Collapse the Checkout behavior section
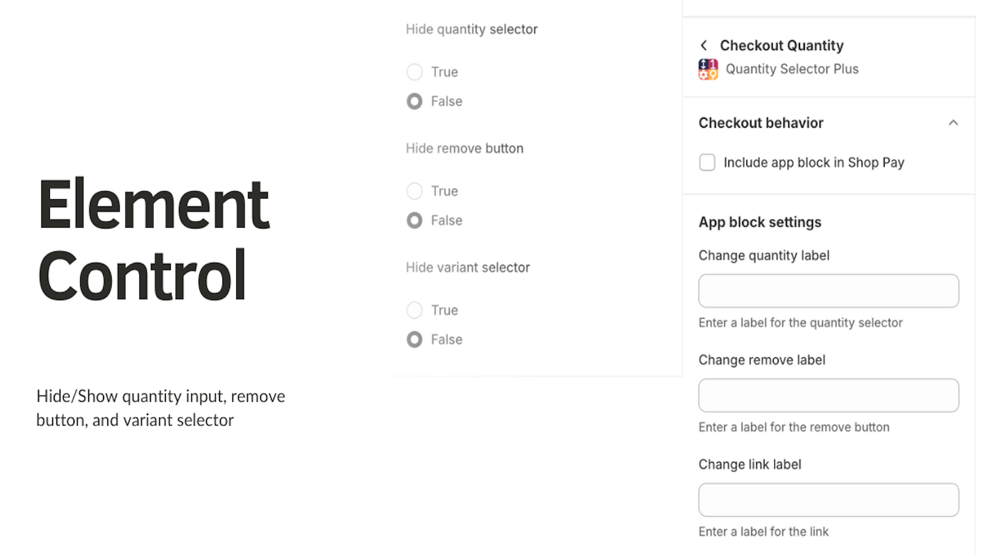The width and height of the screenshot is (987, 555). tap(953, 123)
